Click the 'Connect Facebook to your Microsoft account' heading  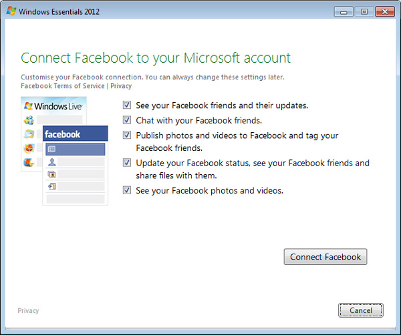[156, 57]
